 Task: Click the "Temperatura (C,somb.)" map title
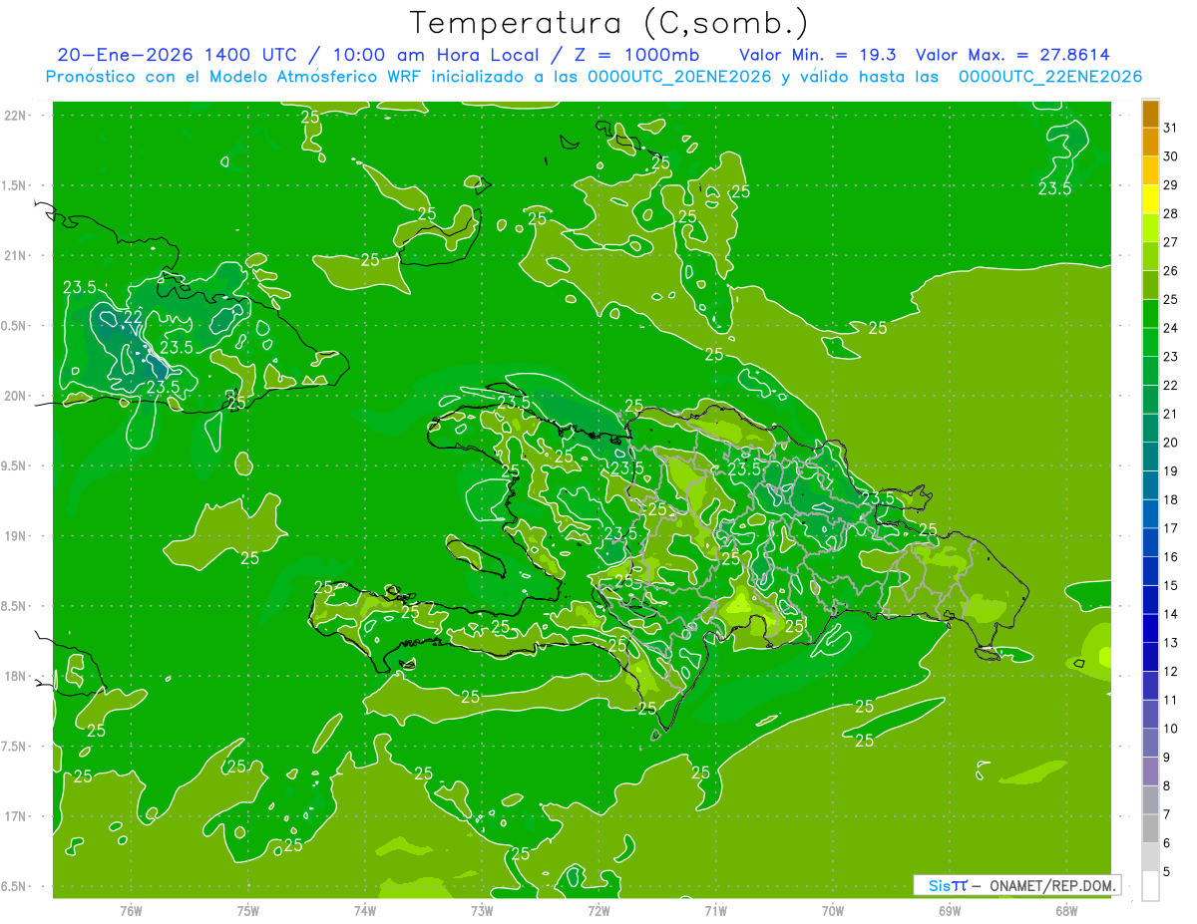pos(609,22)
